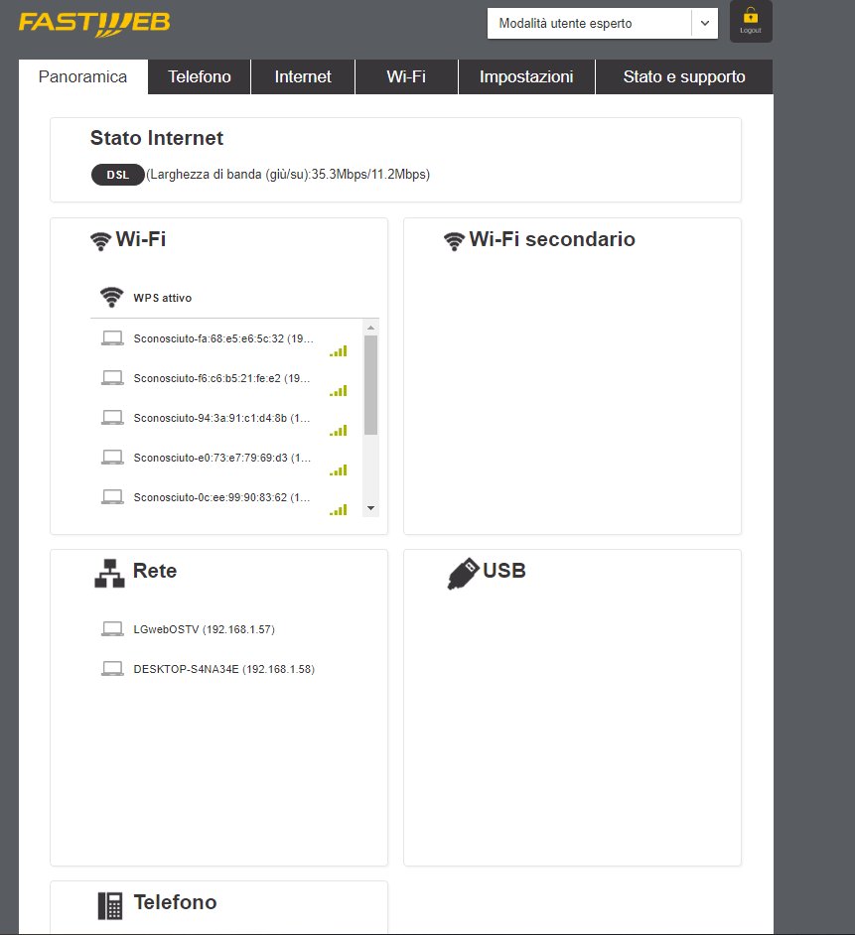Select device LGwebOSTV (192.168.1.57)
855x935 pixels.
(204, 629)
